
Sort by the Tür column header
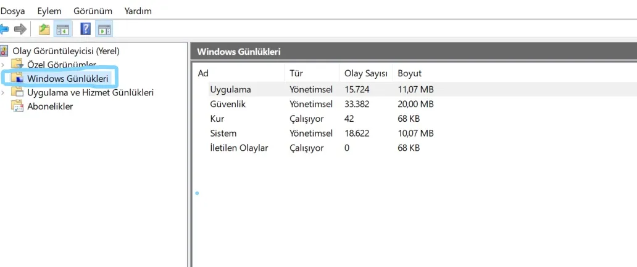(x=296, y=73)
